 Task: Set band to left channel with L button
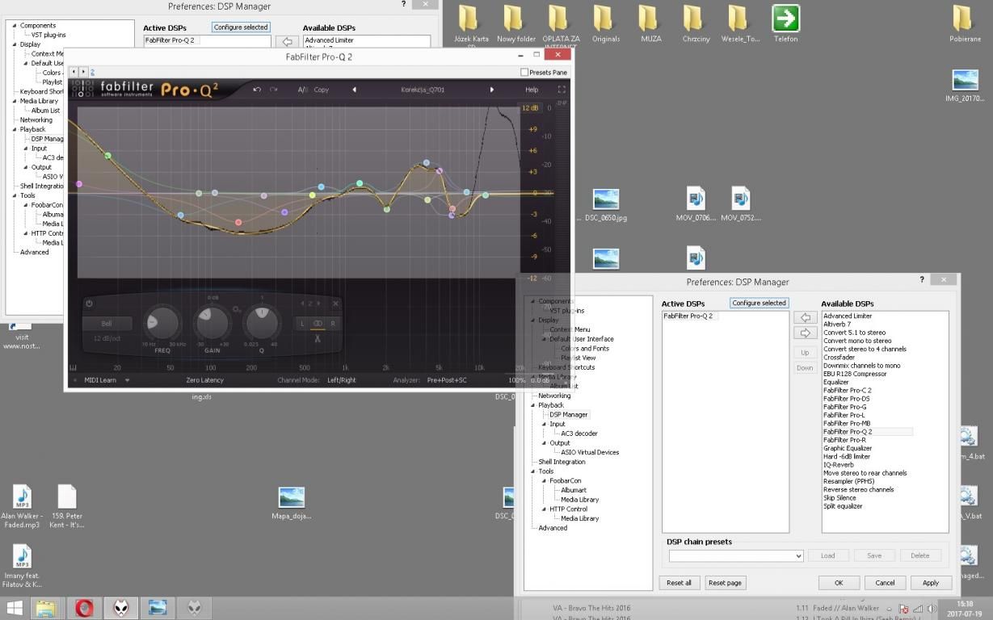point(303,323)
